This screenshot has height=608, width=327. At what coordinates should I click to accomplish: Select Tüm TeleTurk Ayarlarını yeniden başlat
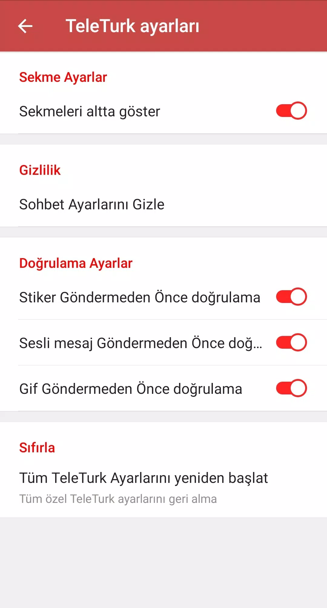[x=144, y=478]
